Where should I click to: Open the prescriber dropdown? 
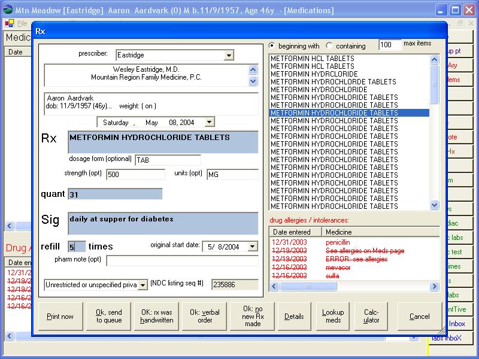pyautogui.click(x=229, y=56)
